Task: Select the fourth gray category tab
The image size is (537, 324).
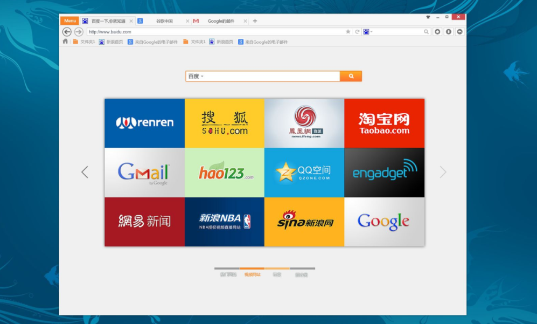Action: click(x=302, y=272)
